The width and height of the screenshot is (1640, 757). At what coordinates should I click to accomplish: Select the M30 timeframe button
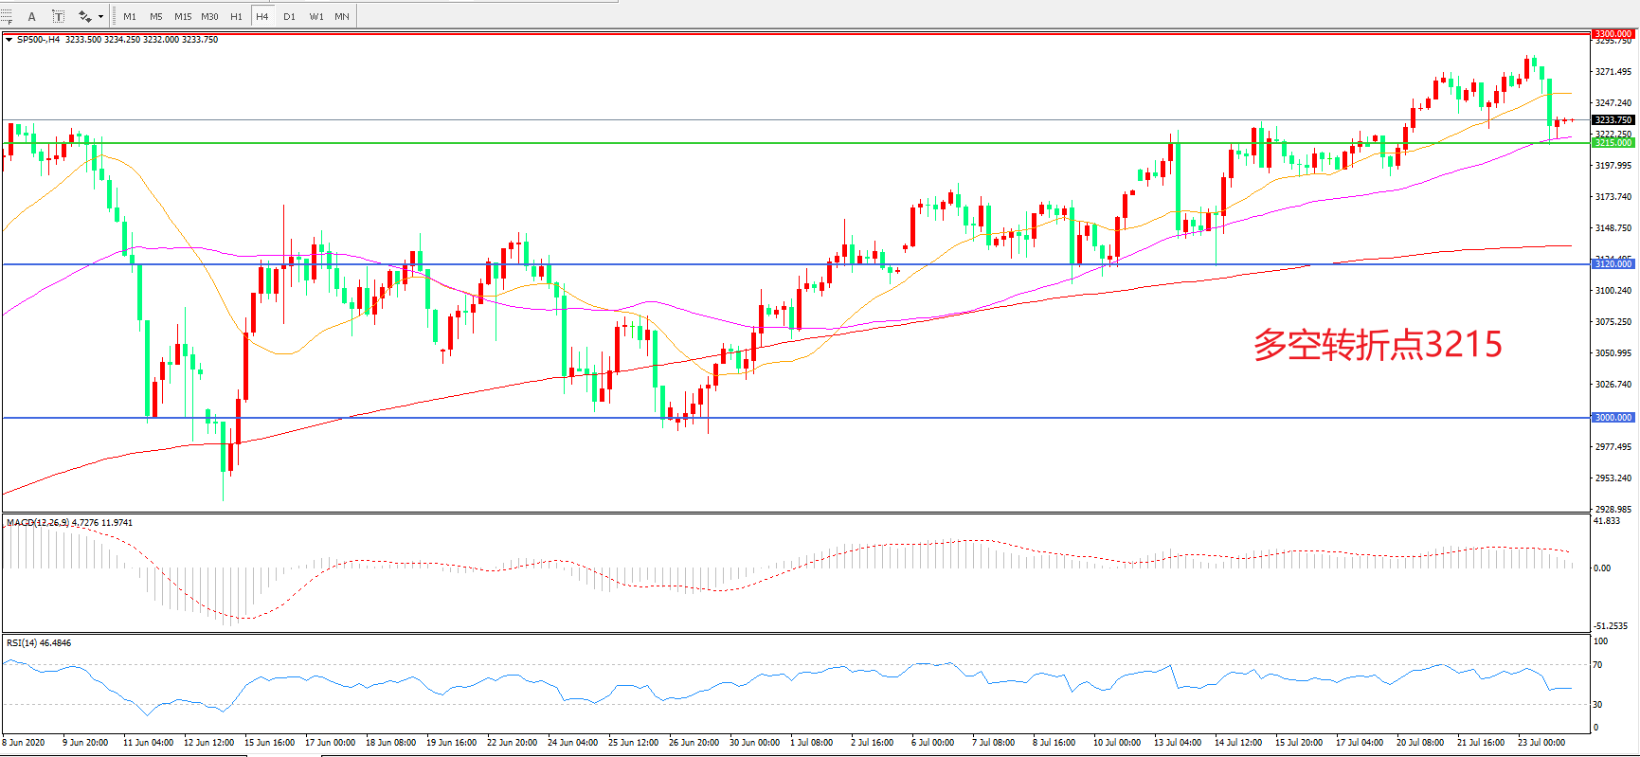(209, 16)
